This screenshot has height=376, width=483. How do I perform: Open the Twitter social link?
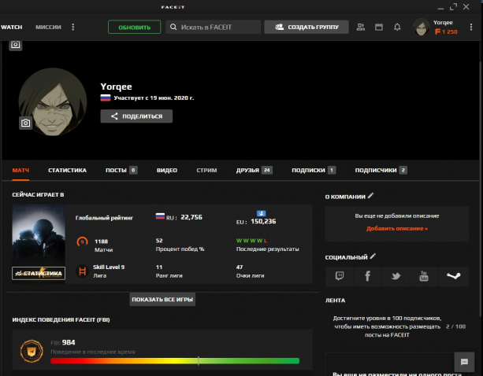396,276
